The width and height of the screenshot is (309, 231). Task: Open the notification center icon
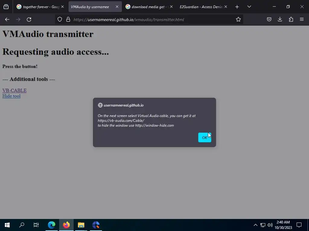click(x=299, y=225)
